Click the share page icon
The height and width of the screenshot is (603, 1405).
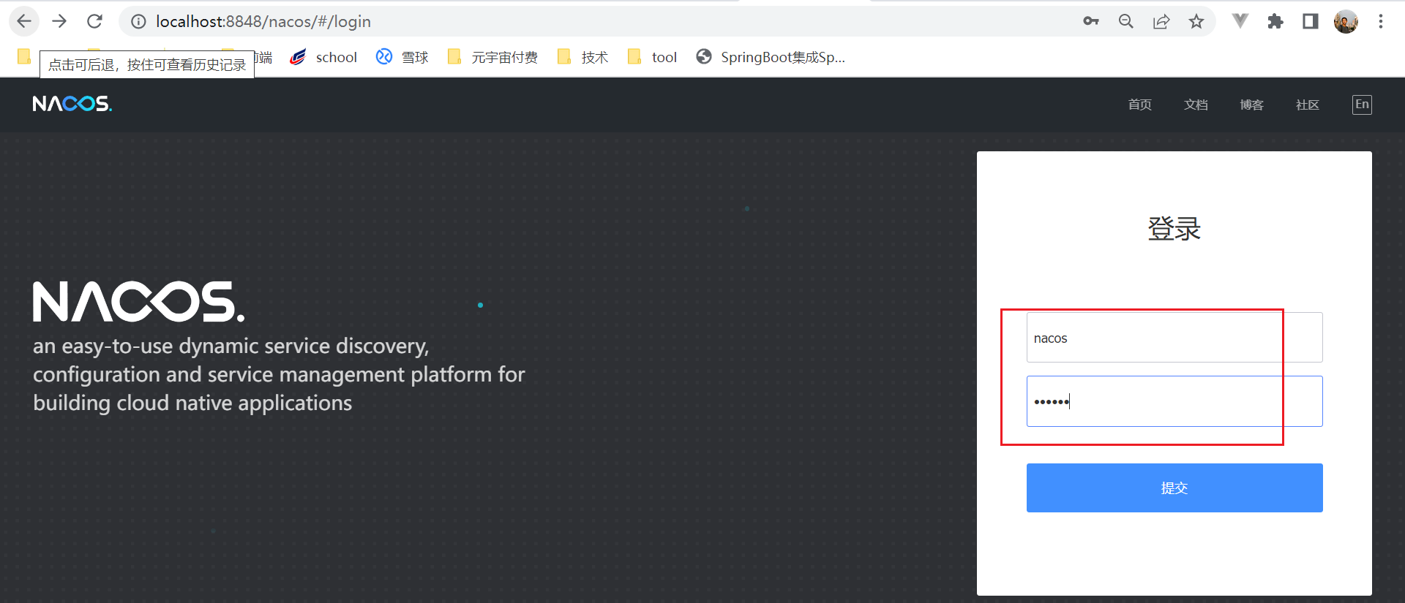1161,21
